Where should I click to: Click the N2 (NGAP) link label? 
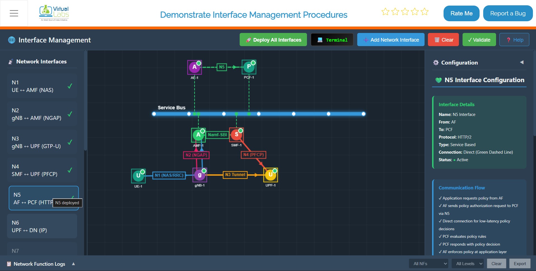click(x=196, y=155)
